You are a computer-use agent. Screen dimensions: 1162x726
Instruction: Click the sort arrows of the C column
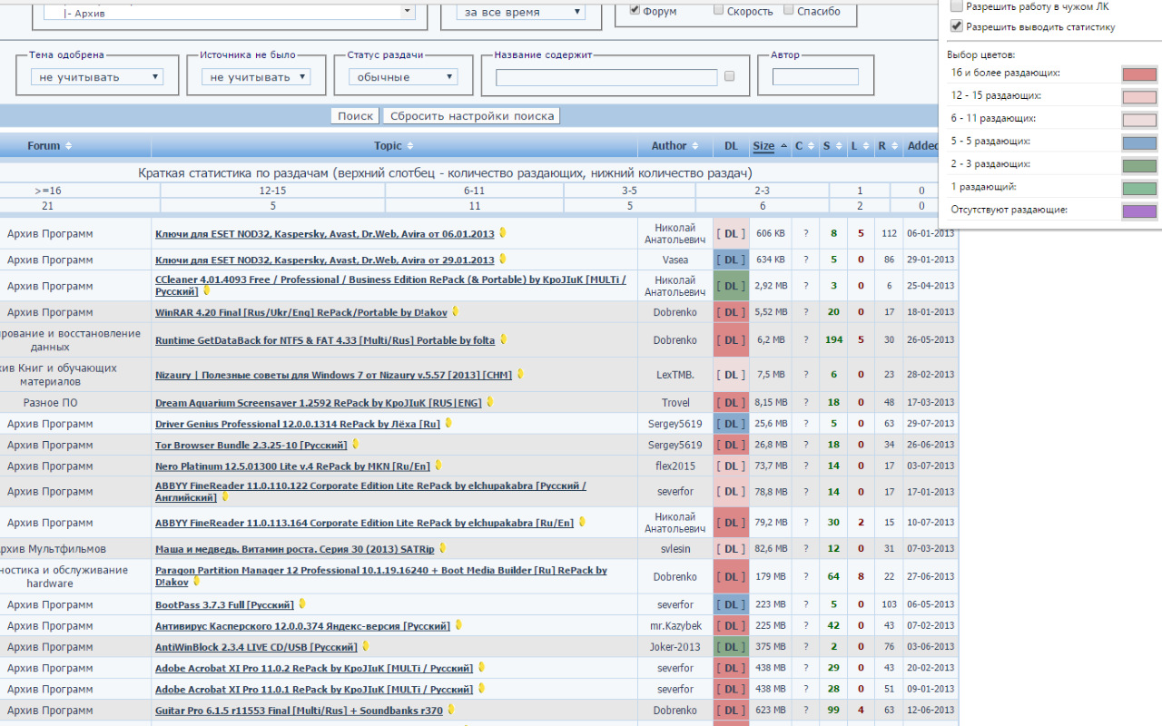[811, 146]
